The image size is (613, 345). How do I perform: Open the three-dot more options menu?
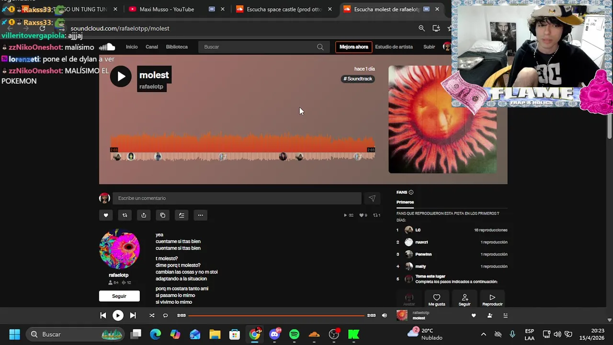pyautogui.click(x=201, y=215)
